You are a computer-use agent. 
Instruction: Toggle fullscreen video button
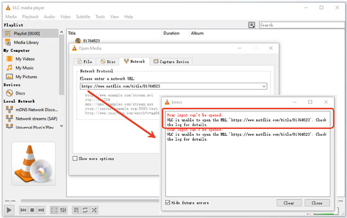(x=54, y=210)
